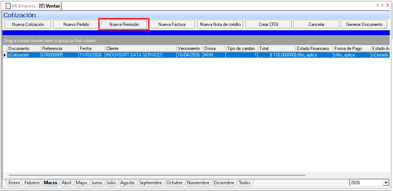This screenshot has height=191, width=393.
Task: Show all months with Todos tab
Action: point(244,183)
